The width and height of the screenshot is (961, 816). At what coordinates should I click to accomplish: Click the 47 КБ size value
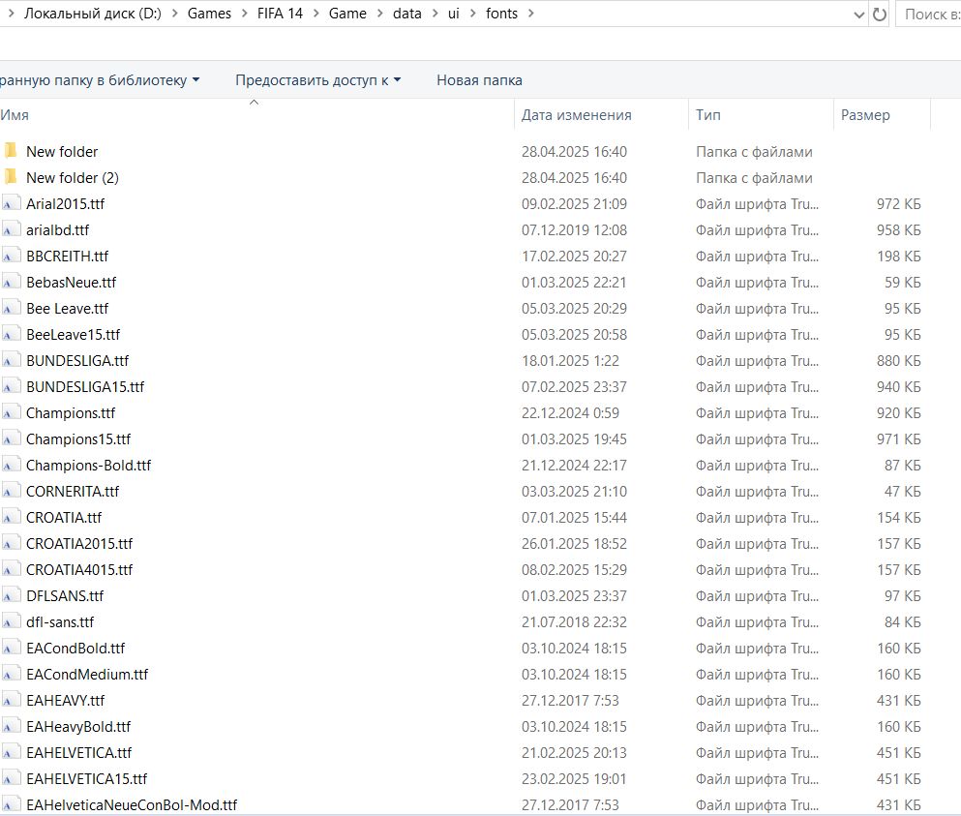coord(902,491)
